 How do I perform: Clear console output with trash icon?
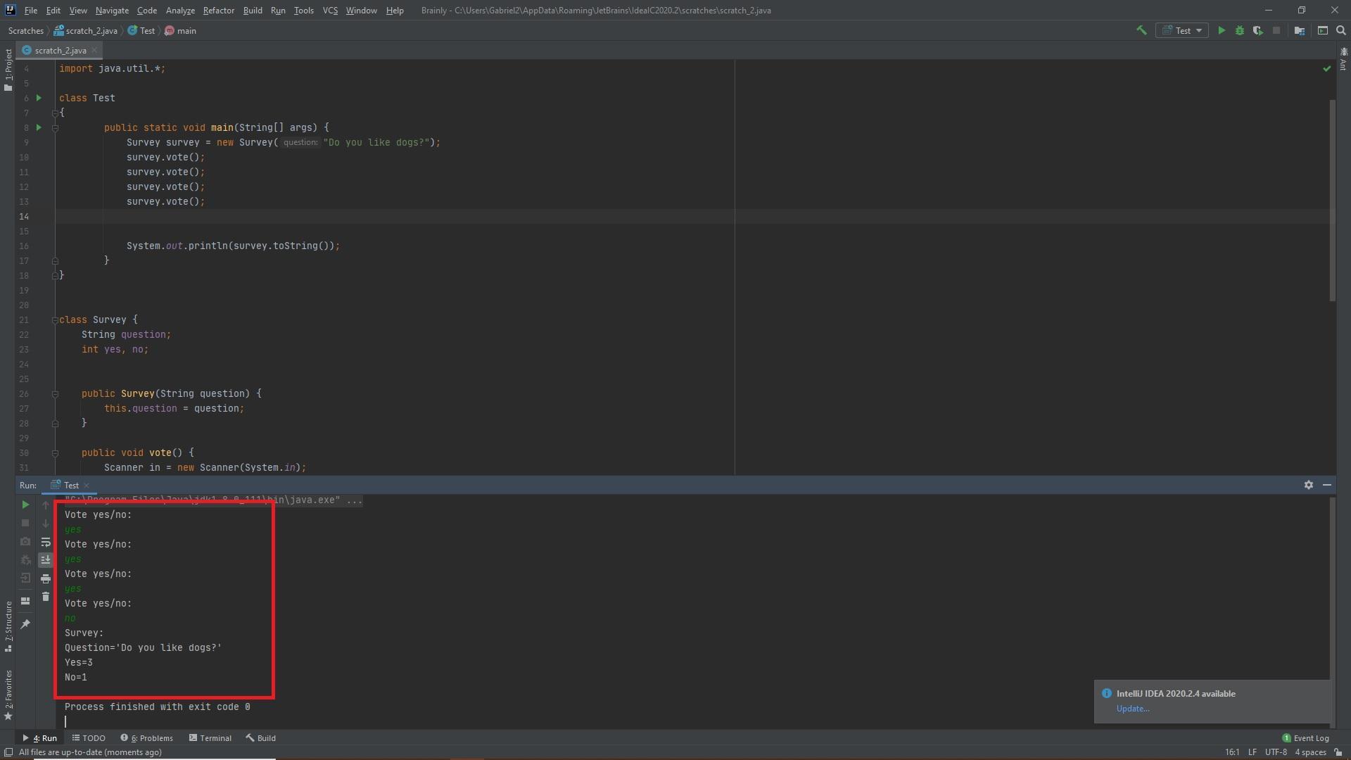[x=46, y=597]
